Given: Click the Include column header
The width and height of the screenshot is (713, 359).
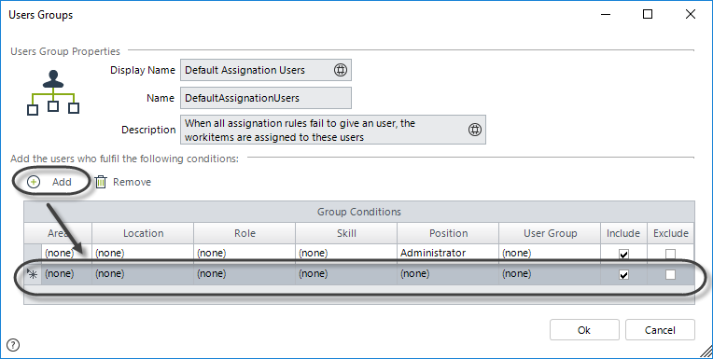Looking at the screenshot, I should coord(623,233).
